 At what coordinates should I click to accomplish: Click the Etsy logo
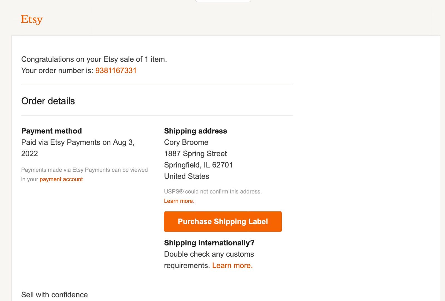[x=32, y=19]
